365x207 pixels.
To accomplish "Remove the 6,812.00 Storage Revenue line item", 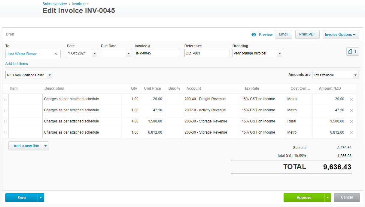I will coord(351,132).
